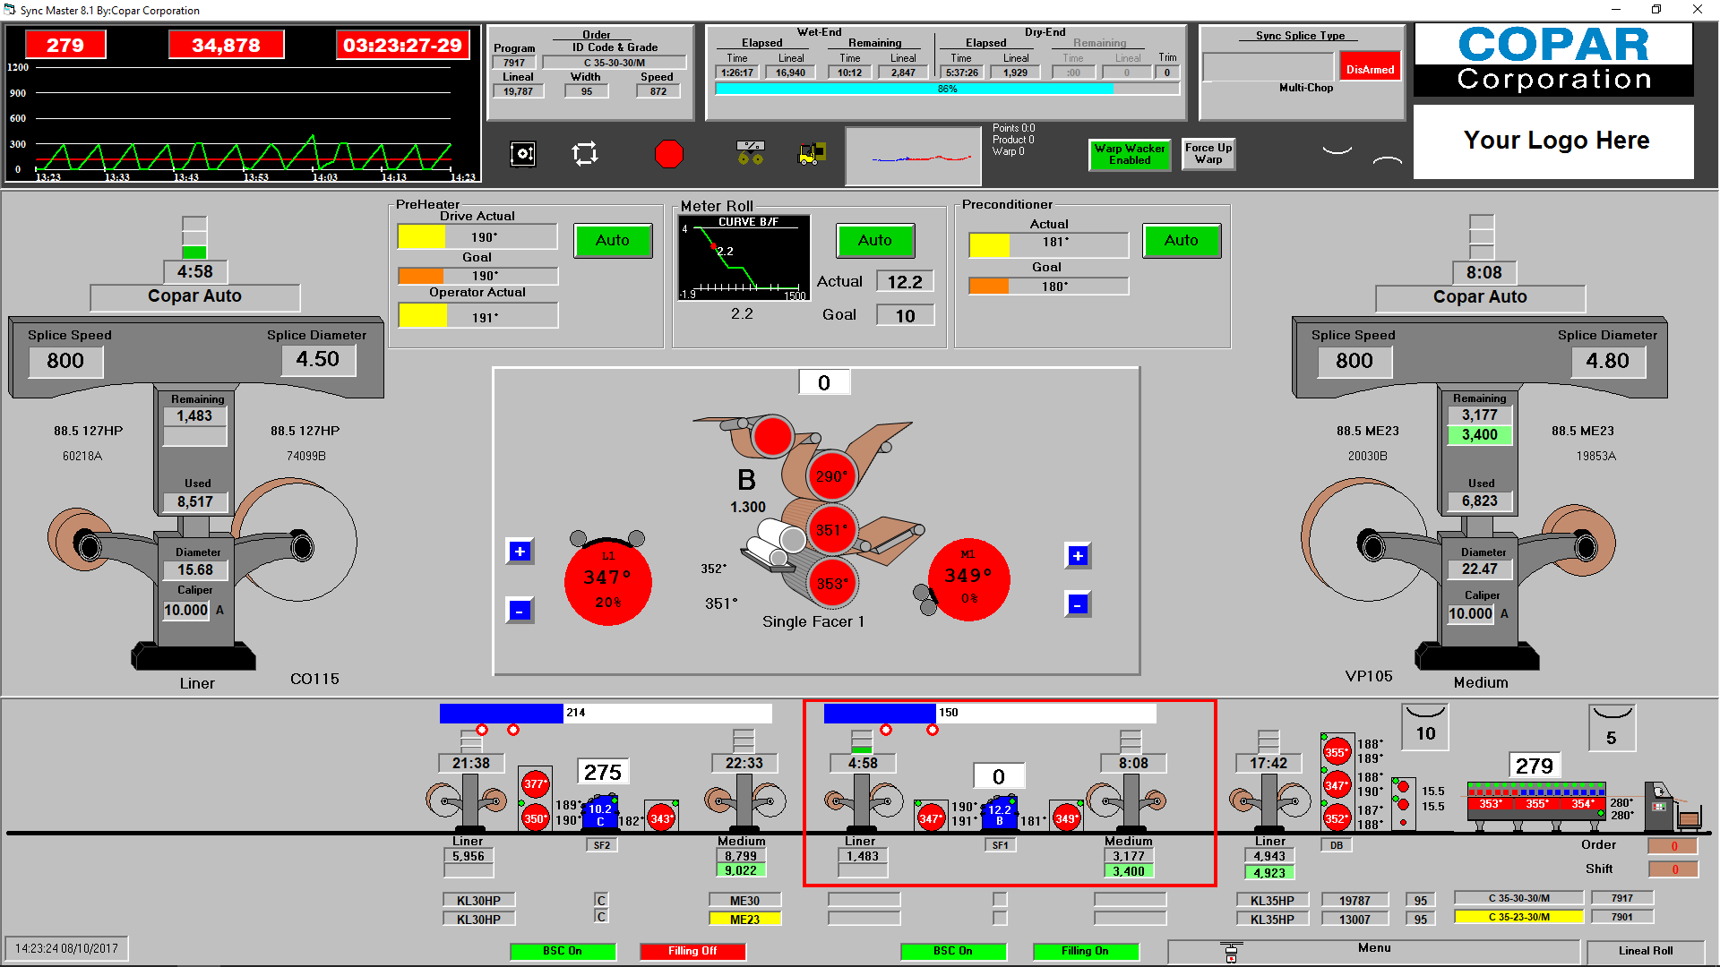Click the Medium Copar Auto button

[1480, 297]
